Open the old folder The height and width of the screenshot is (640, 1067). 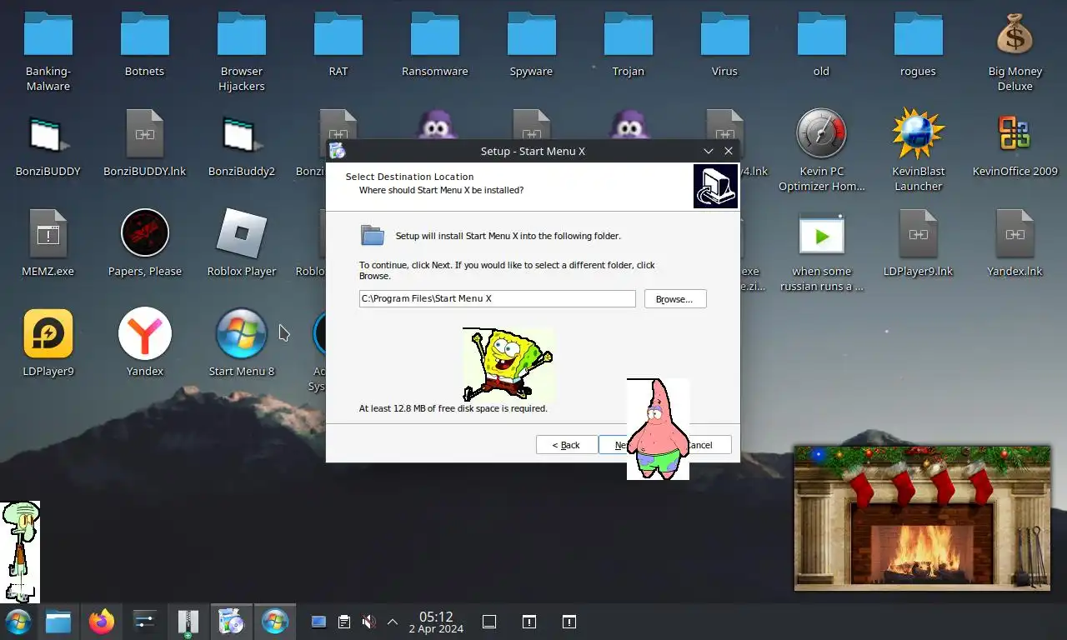coord(822,44)
